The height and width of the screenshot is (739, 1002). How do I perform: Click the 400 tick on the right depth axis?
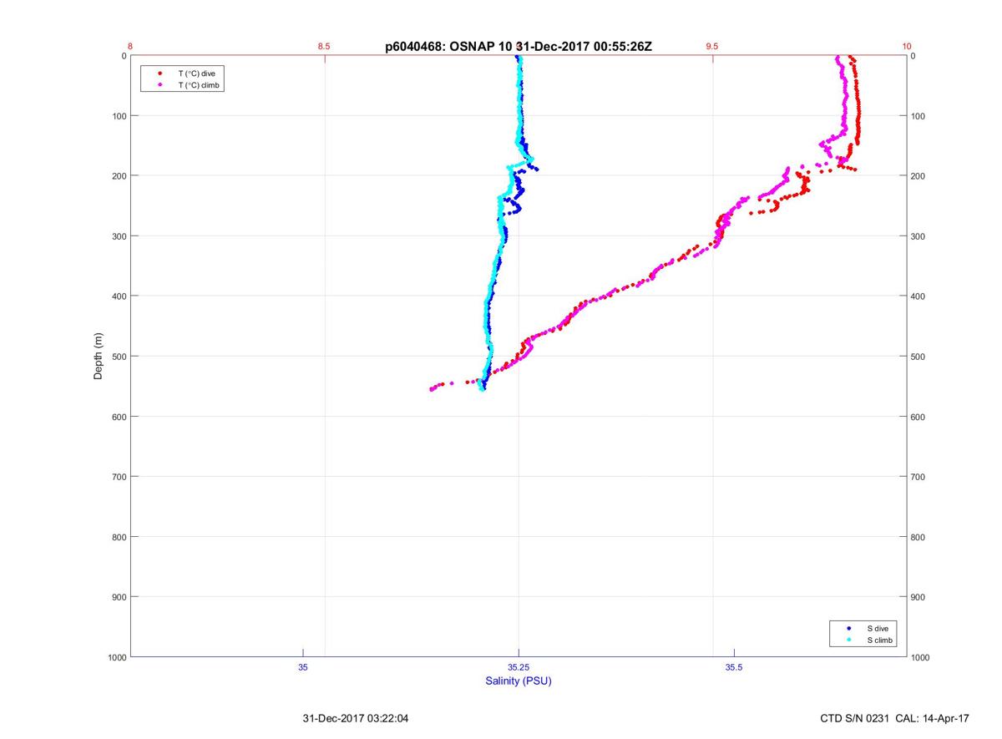(918, 296)
